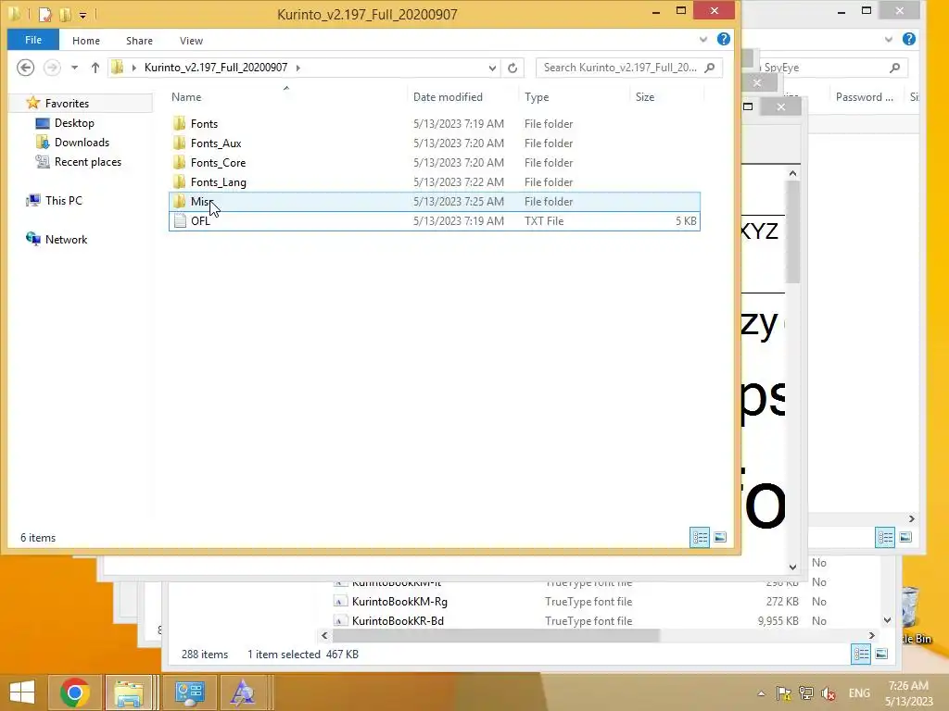Image resolution: width=949 pixels, height=711 pixels.
Task: Click the ENG language indicator
Action: point(859,693)
